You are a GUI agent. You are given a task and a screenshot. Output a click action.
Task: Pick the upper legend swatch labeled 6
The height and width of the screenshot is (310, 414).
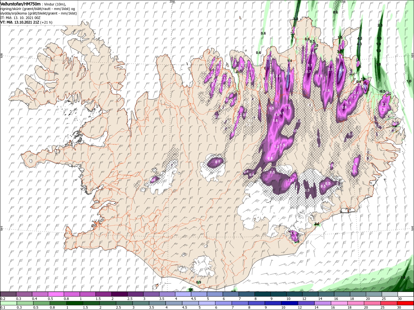coord(230,294)
